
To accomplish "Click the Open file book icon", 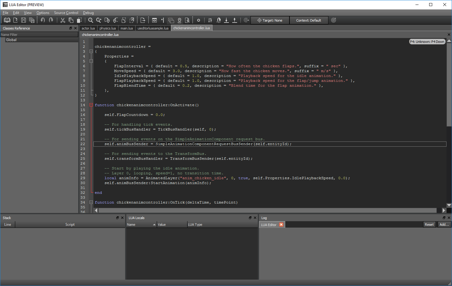I will [7, 20].
